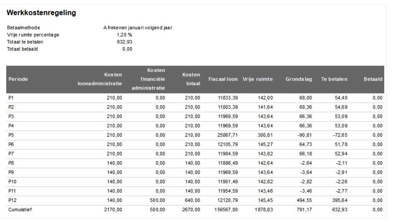Click the fiscaal loon value 25067,71

coord(228,135)
